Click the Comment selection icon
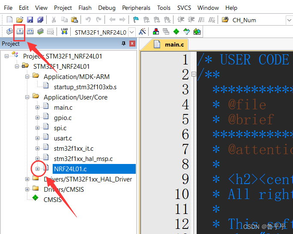This screenshot has width=293, height=234. (x=201, y=20)
